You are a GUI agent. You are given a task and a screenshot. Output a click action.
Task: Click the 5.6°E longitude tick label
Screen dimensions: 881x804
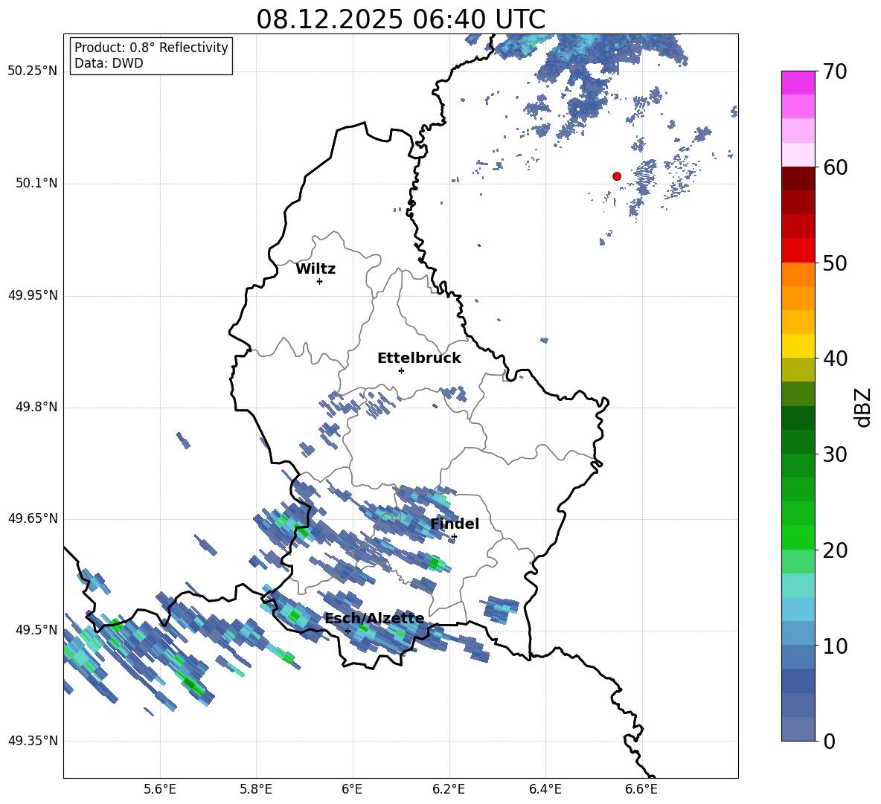[x=160, y=789]
